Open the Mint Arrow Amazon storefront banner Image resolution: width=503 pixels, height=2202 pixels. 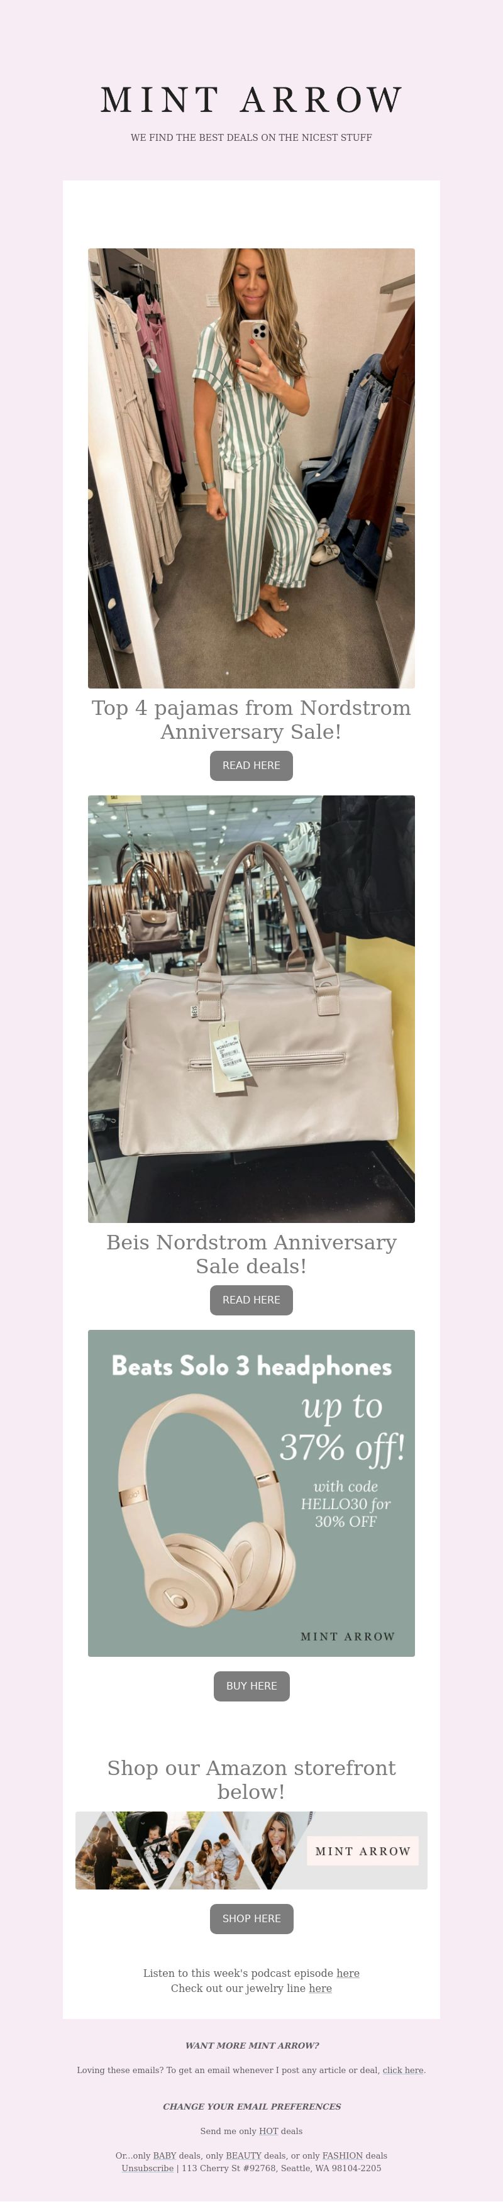pyautogui.click(x=251, y=1851)
